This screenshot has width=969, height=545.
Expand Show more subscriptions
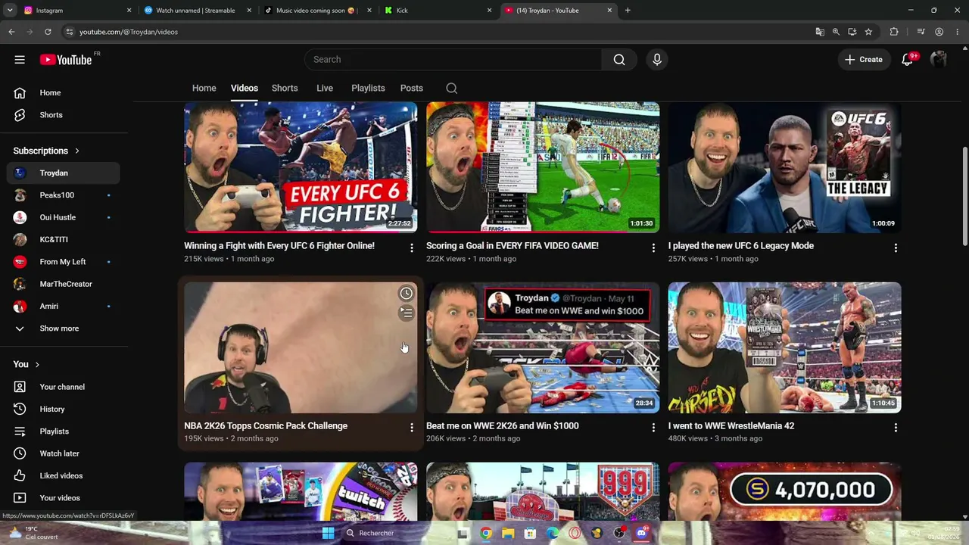[60, 329]
